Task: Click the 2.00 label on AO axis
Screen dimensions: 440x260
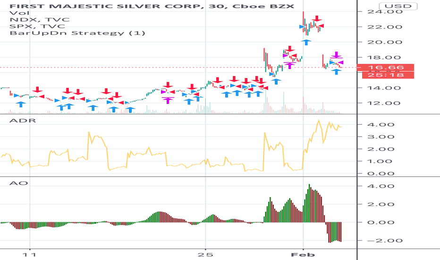Action: click(381, 204)
